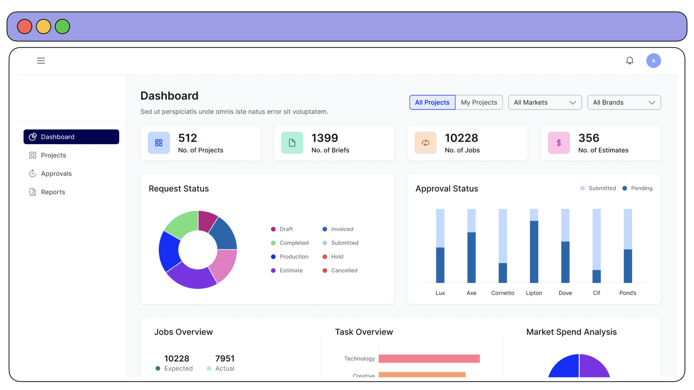Open the 1399 No. of Briefs card

tap(334, 143)
